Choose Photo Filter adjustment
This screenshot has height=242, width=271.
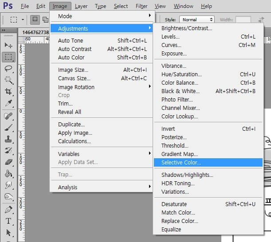(208, 99)
